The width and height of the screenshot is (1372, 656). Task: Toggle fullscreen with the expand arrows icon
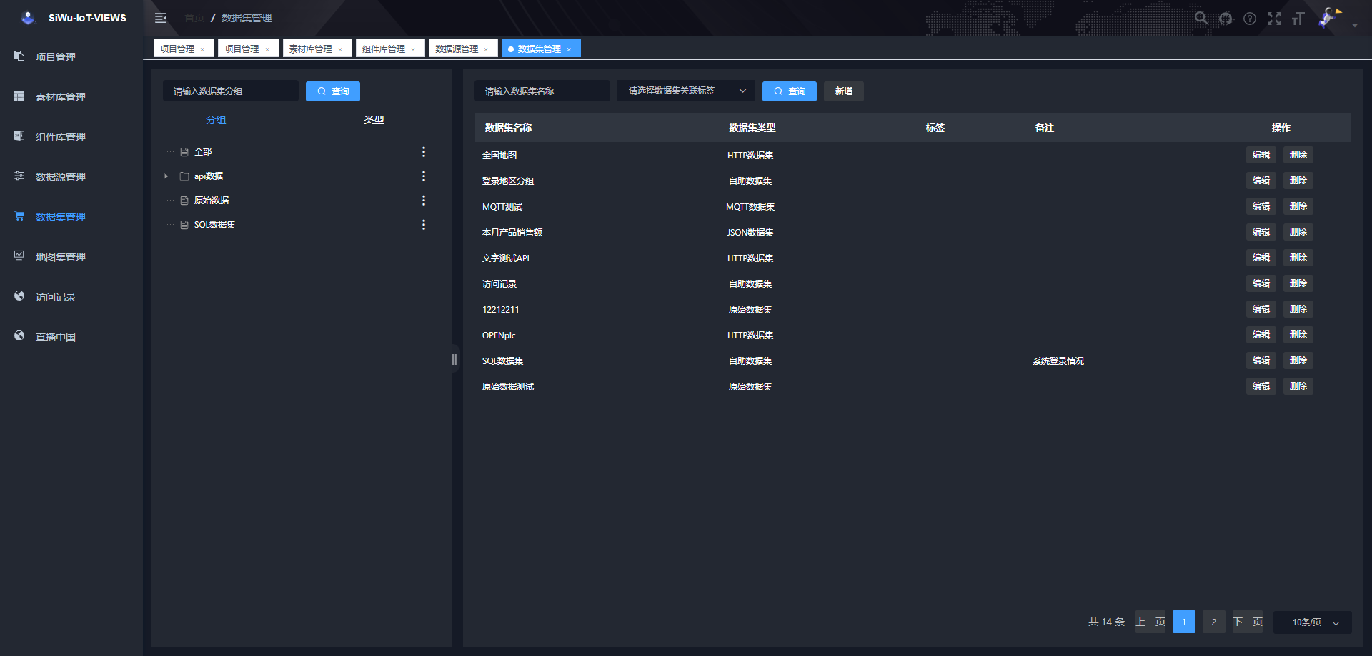(x=1274, y=19)
